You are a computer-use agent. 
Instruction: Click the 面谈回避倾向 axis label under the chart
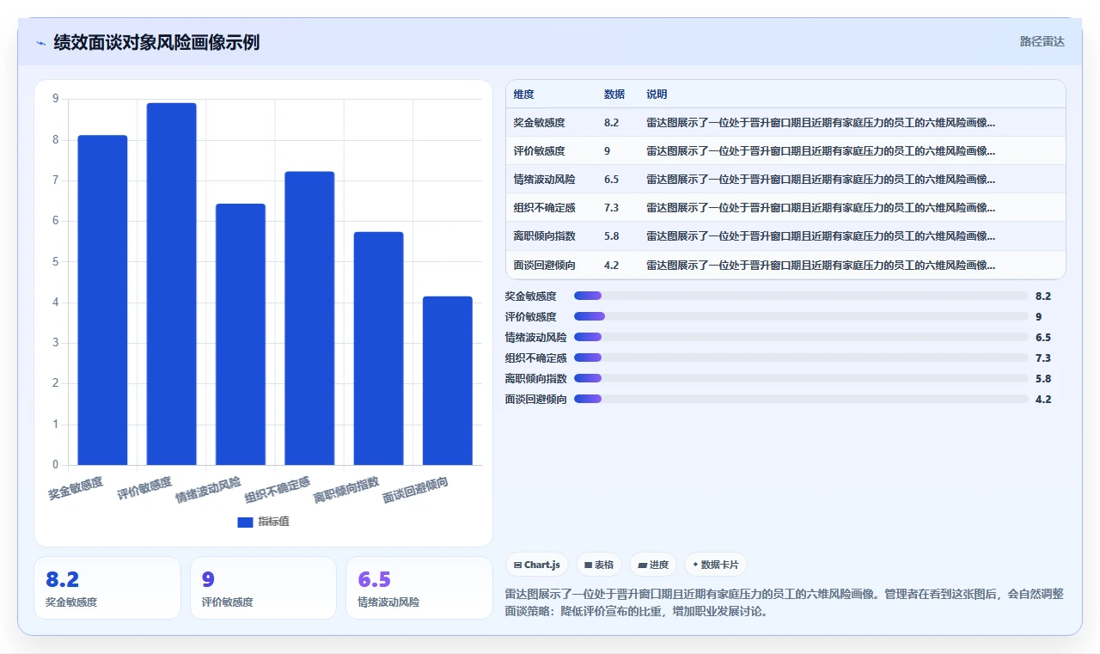[x=416, y=490]
